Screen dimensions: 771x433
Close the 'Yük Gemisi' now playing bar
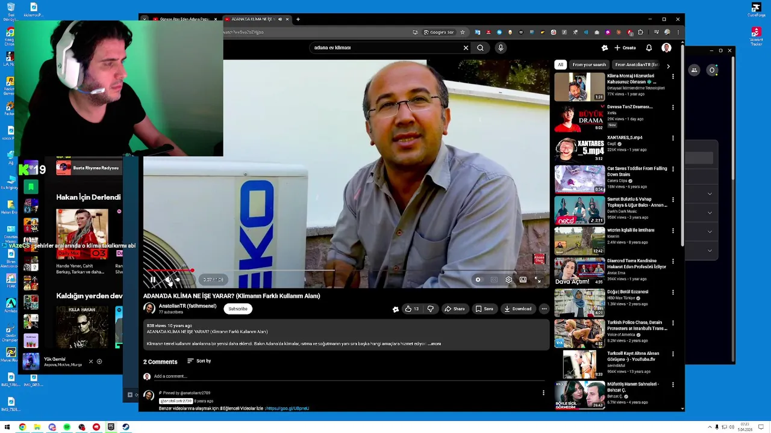point(91,361)
